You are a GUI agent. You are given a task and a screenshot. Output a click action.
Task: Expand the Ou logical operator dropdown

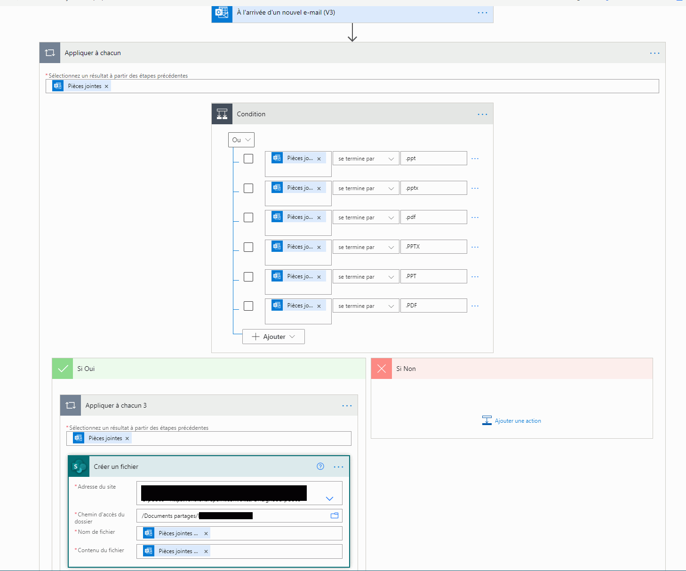point(241,140)
